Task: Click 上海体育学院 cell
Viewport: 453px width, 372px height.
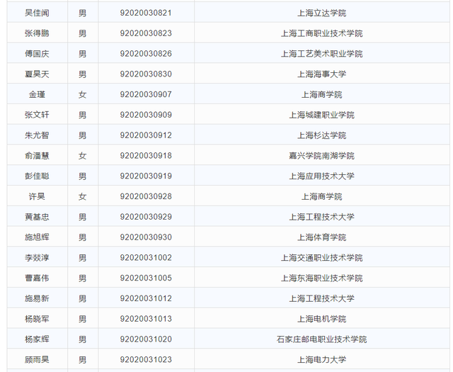Action: tap(322, 237)
